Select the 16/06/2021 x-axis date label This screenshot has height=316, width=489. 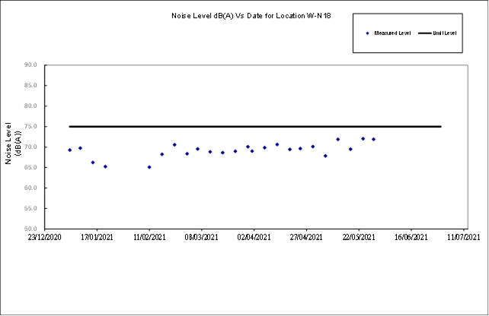[x=411, y=238]
